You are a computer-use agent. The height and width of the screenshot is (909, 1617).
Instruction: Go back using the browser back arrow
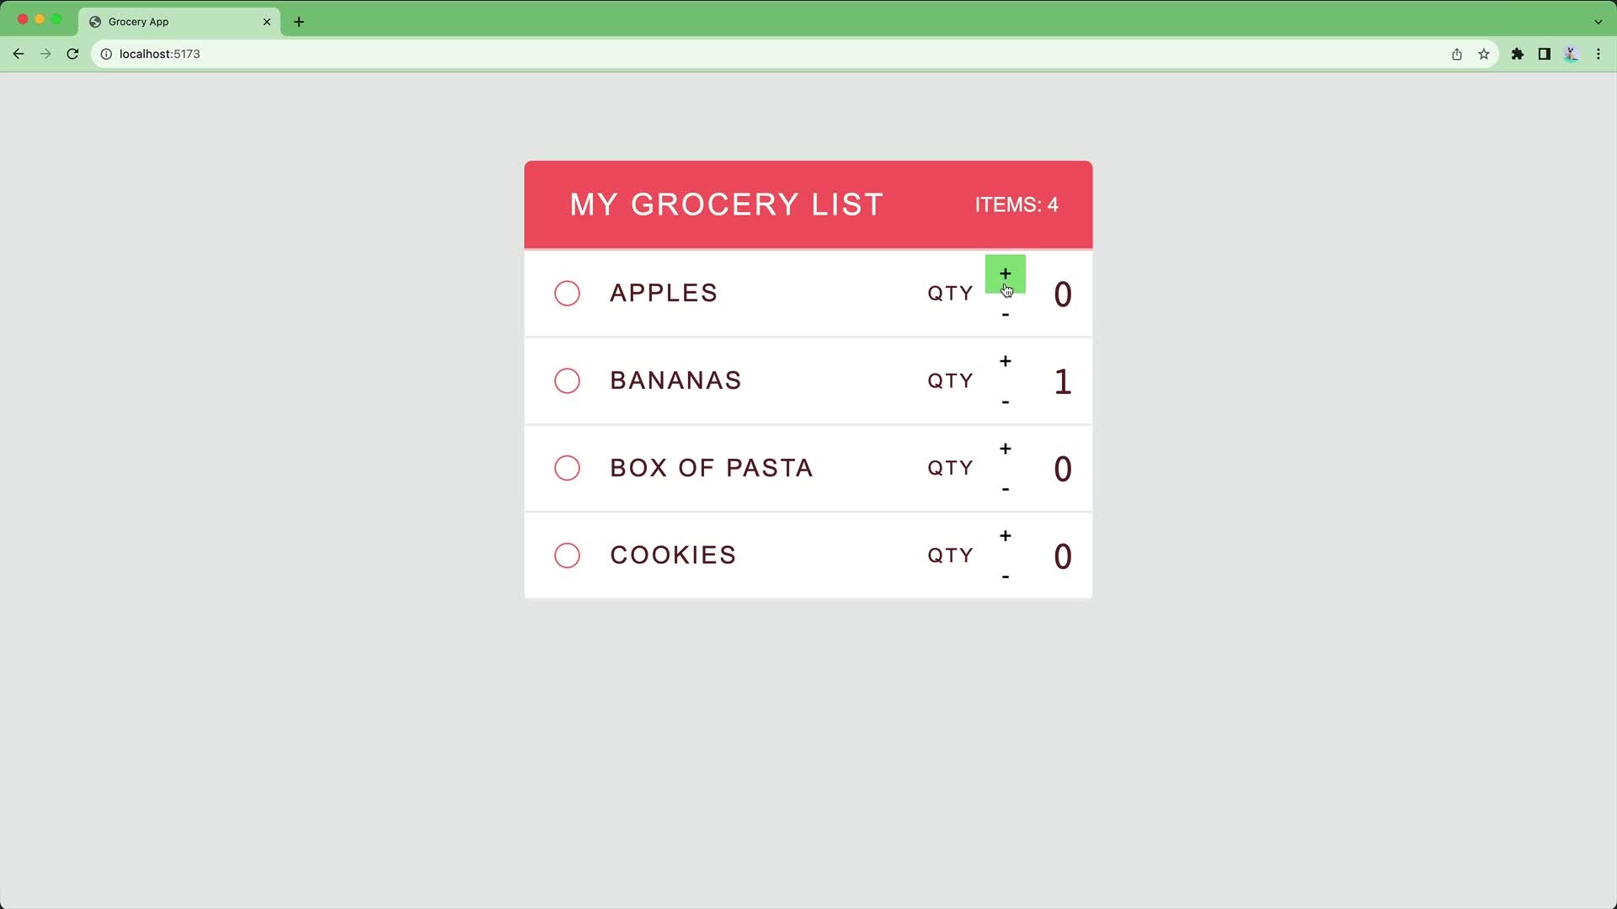pyautogui.click(x=19, y=54)
